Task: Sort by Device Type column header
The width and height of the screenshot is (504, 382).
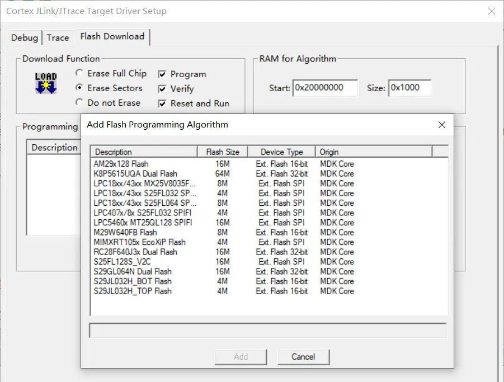Action: 281,152
